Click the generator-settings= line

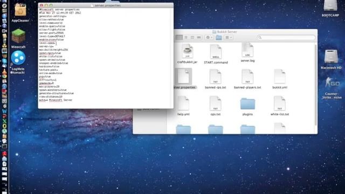(x=53, y=16)
